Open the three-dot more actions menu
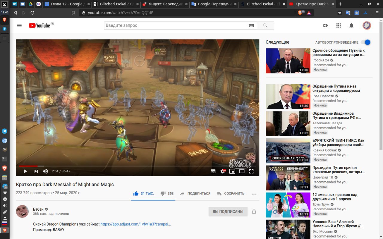The width and height of the screenshot is (383, 239). click(254, 194)
